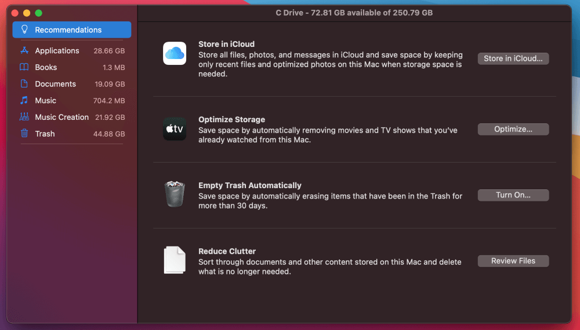Click the Applications sidebar icon

(x=24, y=51)
